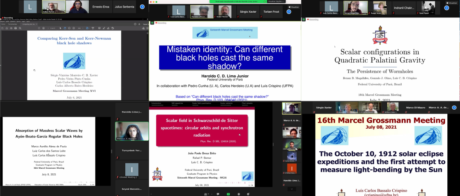This screenshot has height=196, width=460.
Task: Select Indranil Chakr... participant tile
Action: click(404, 8)
